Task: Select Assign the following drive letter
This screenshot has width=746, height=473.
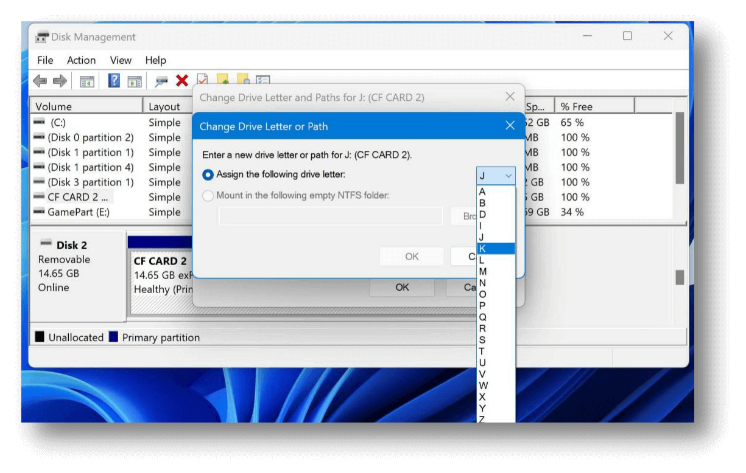Action: 208,174
